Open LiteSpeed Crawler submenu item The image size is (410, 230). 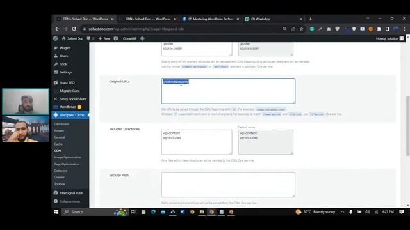point(60,178)
